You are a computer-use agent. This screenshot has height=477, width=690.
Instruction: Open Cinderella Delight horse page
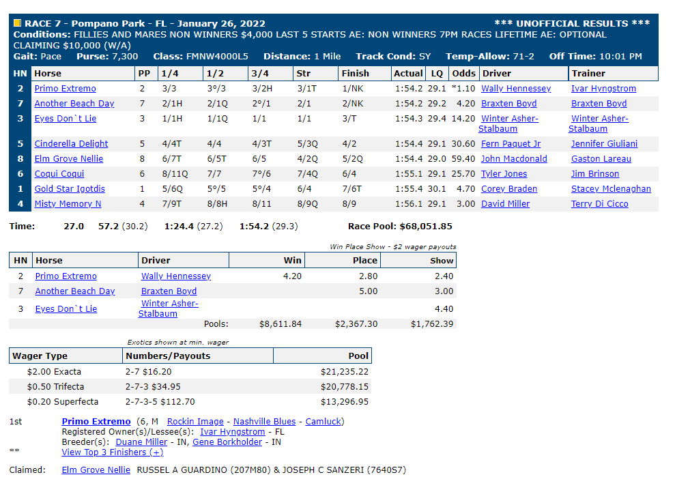[71, 144]
